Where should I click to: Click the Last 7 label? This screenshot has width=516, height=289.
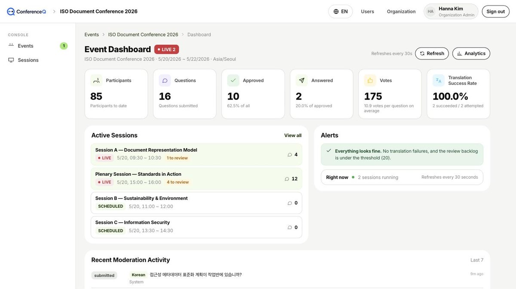click(477, 260)
